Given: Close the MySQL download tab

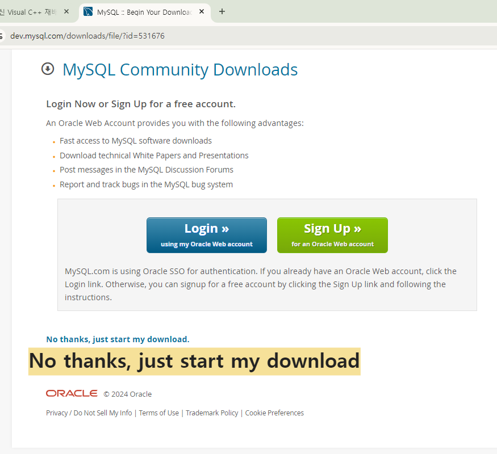Looking at the screenshot, I should 202,12.
